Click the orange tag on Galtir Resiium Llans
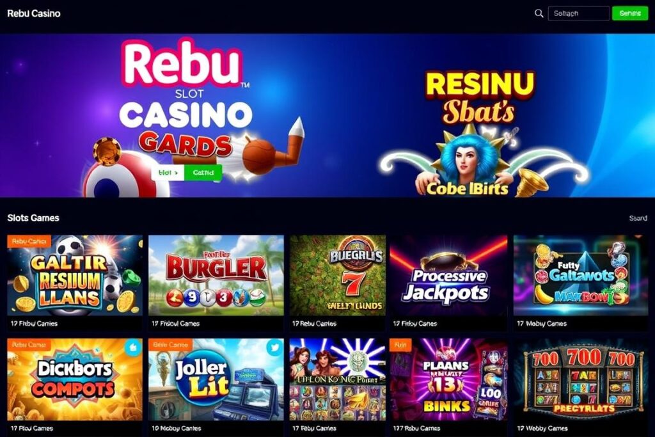This screenshot has width=655, height=437. tap(29, 241)
